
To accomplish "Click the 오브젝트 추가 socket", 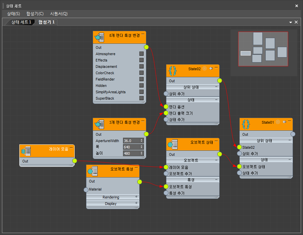I will pyautogui.click(x=166, y=173).
